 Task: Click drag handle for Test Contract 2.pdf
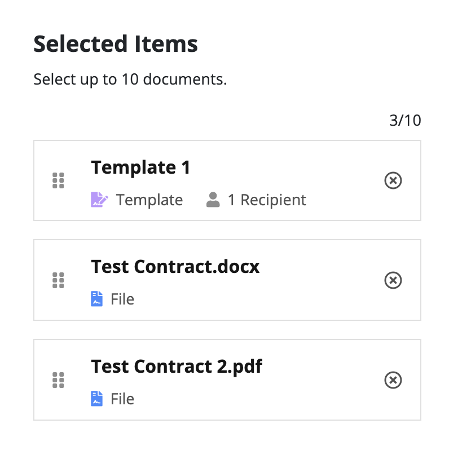pyautogui.click(x=58, y=380)
